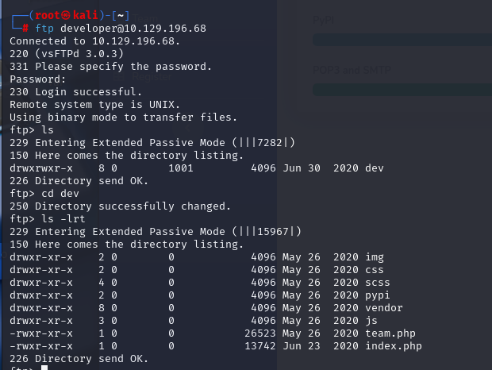Click the dark bar under POP3 and SMTP

pos(402,90)
